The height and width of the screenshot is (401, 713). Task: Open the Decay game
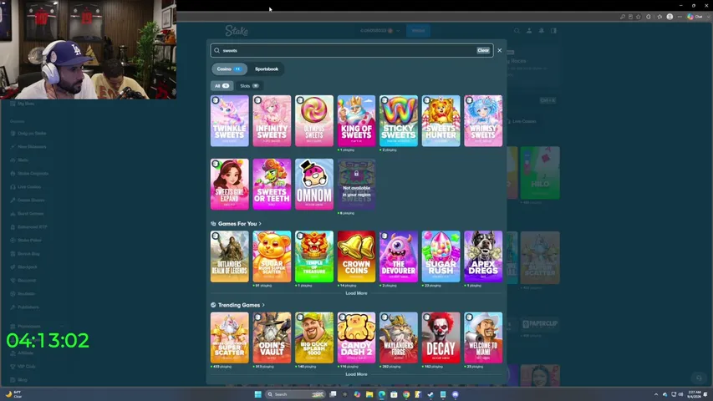(441, 338)
